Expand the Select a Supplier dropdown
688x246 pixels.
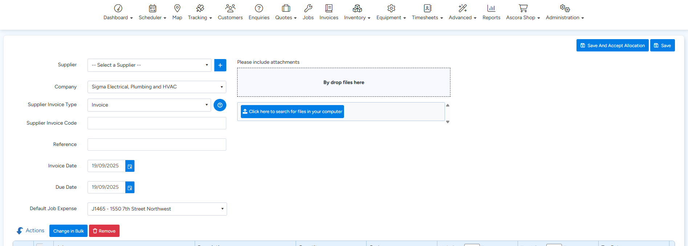coord(149,65)
